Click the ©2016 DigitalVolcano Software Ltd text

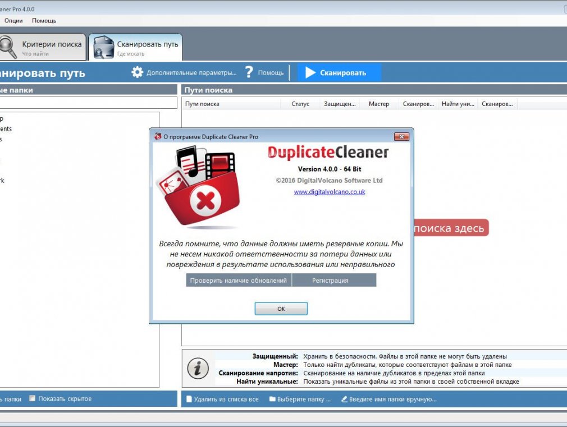[x=329, y=181]
